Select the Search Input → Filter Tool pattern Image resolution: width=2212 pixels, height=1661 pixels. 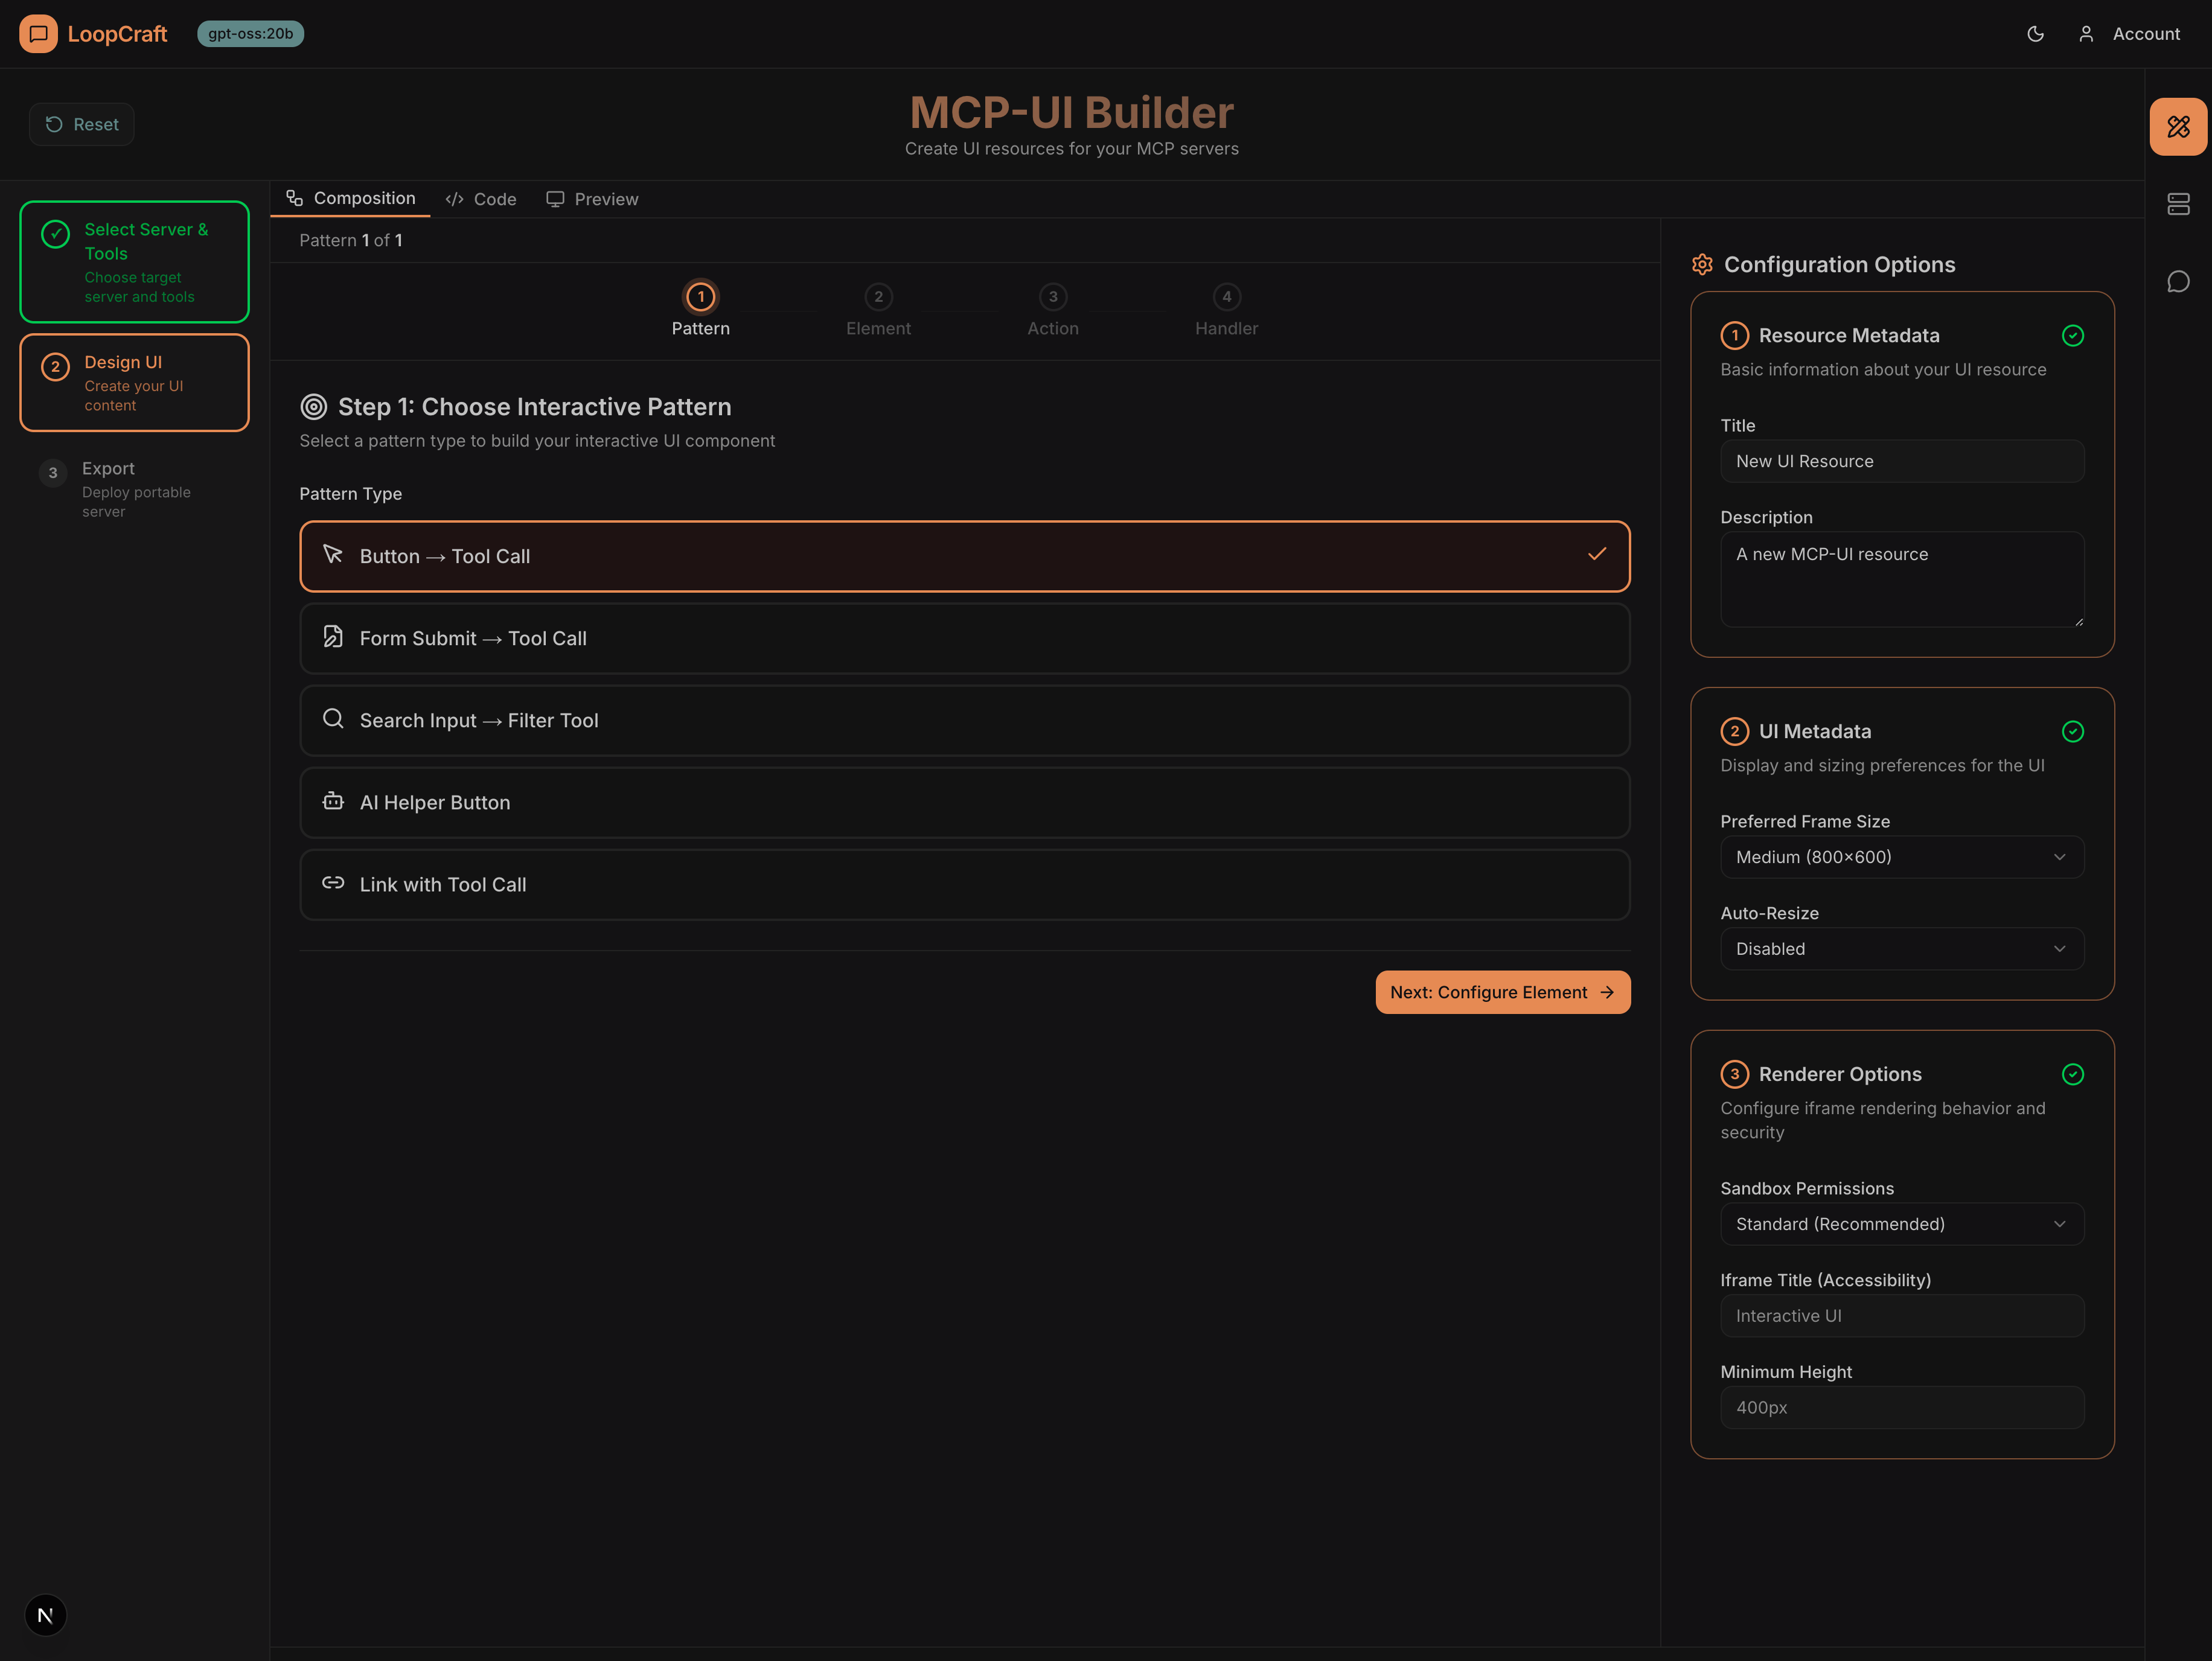[964, 720]
